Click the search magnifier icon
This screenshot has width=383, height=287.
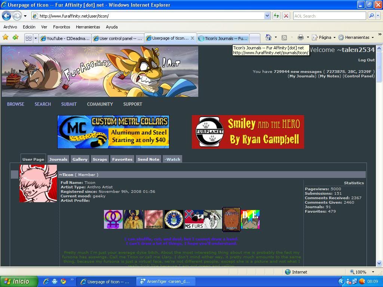click(371, 16)
